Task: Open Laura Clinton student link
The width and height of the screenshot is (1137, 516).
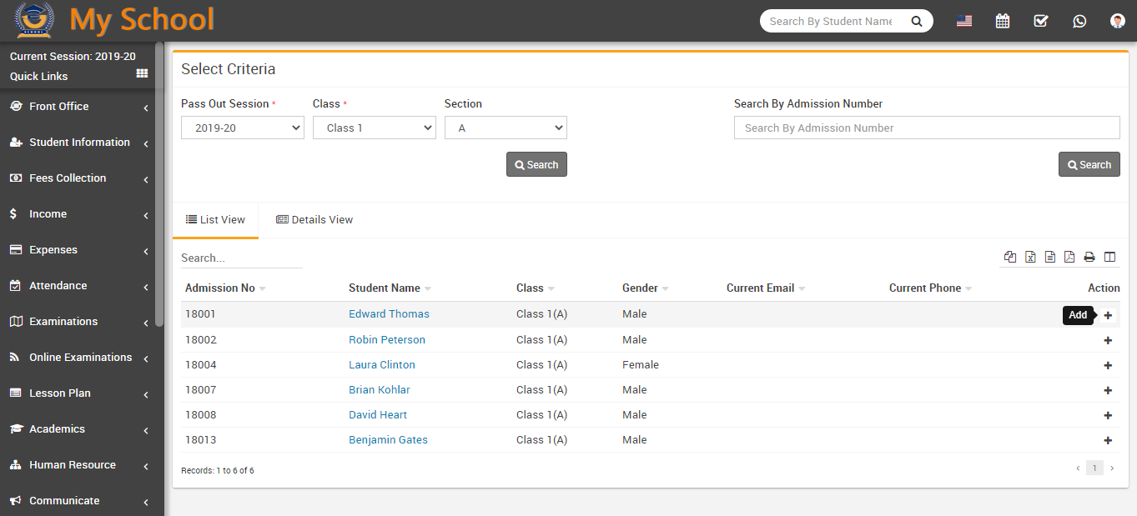Action: coord(382,365)
